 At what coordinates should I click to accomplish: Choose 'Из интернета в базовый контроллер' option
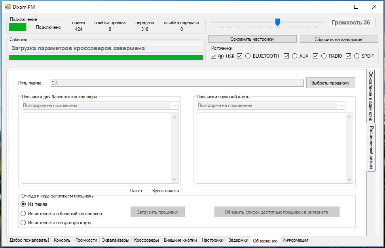[x=23, y=214]
